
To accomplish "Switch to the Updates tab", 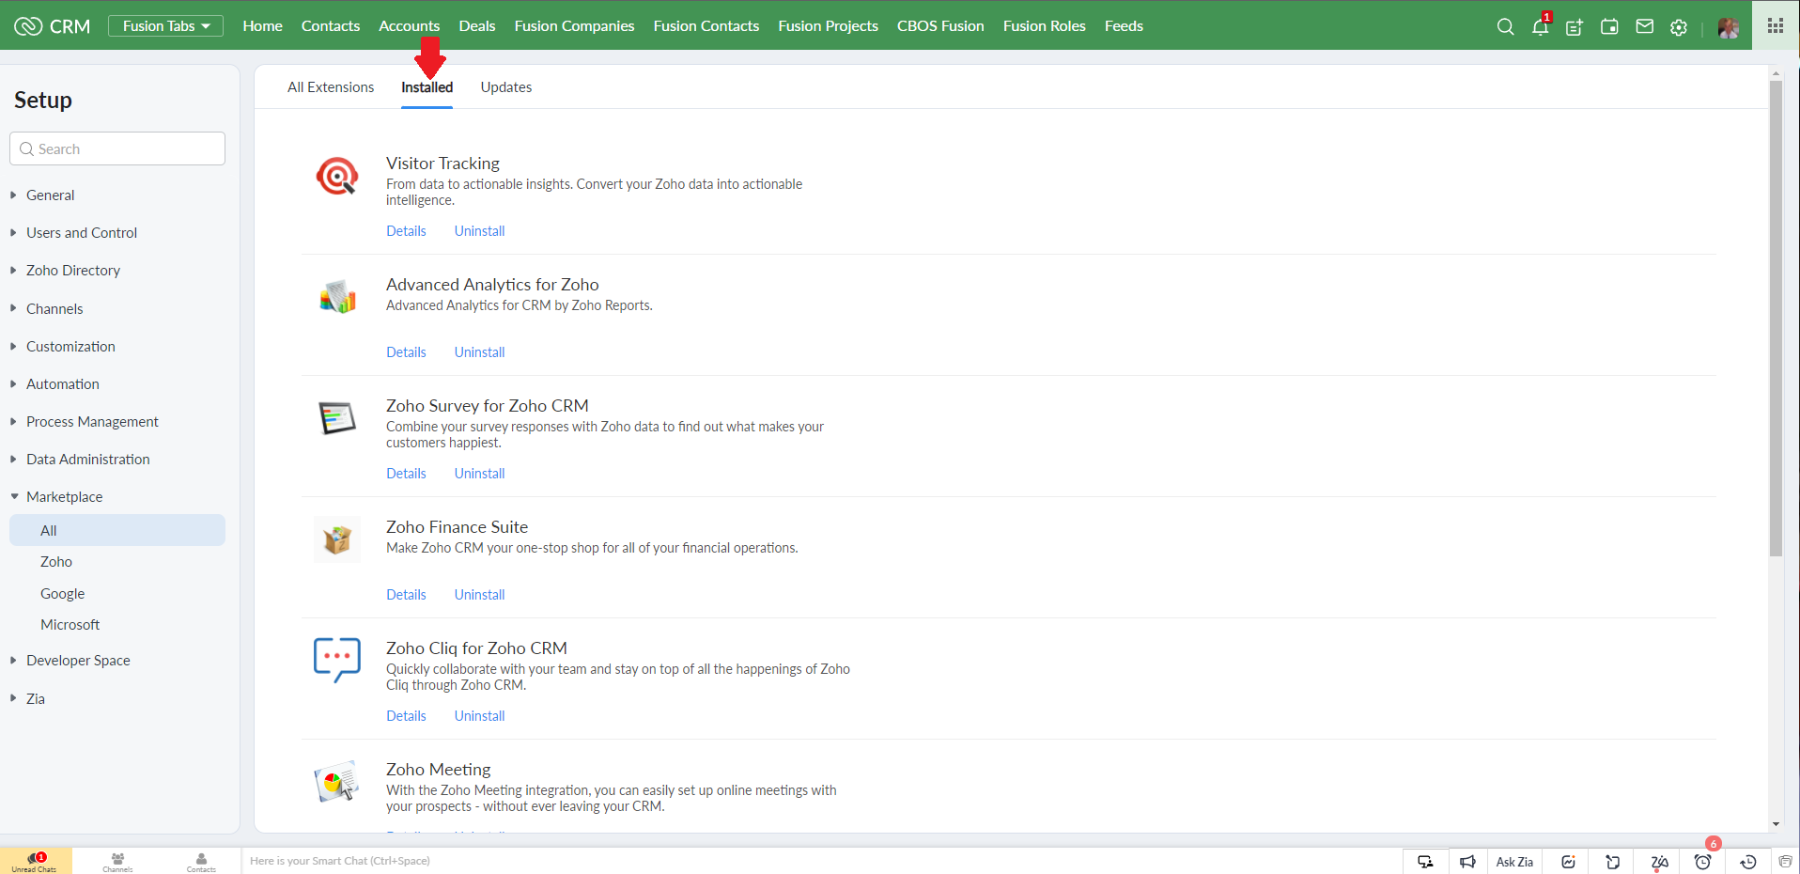I will (506, 87).
